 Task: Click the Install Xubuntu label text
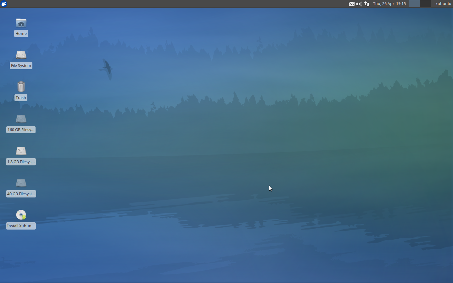point(21,226)
